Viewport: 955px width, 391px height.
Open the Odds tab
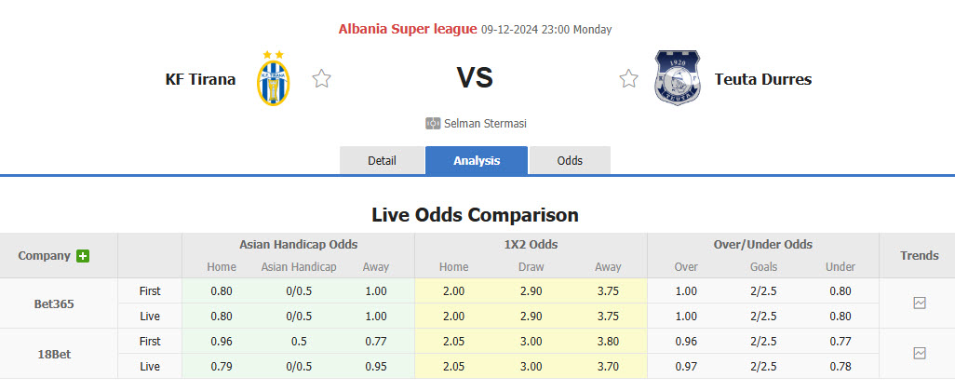570,160
